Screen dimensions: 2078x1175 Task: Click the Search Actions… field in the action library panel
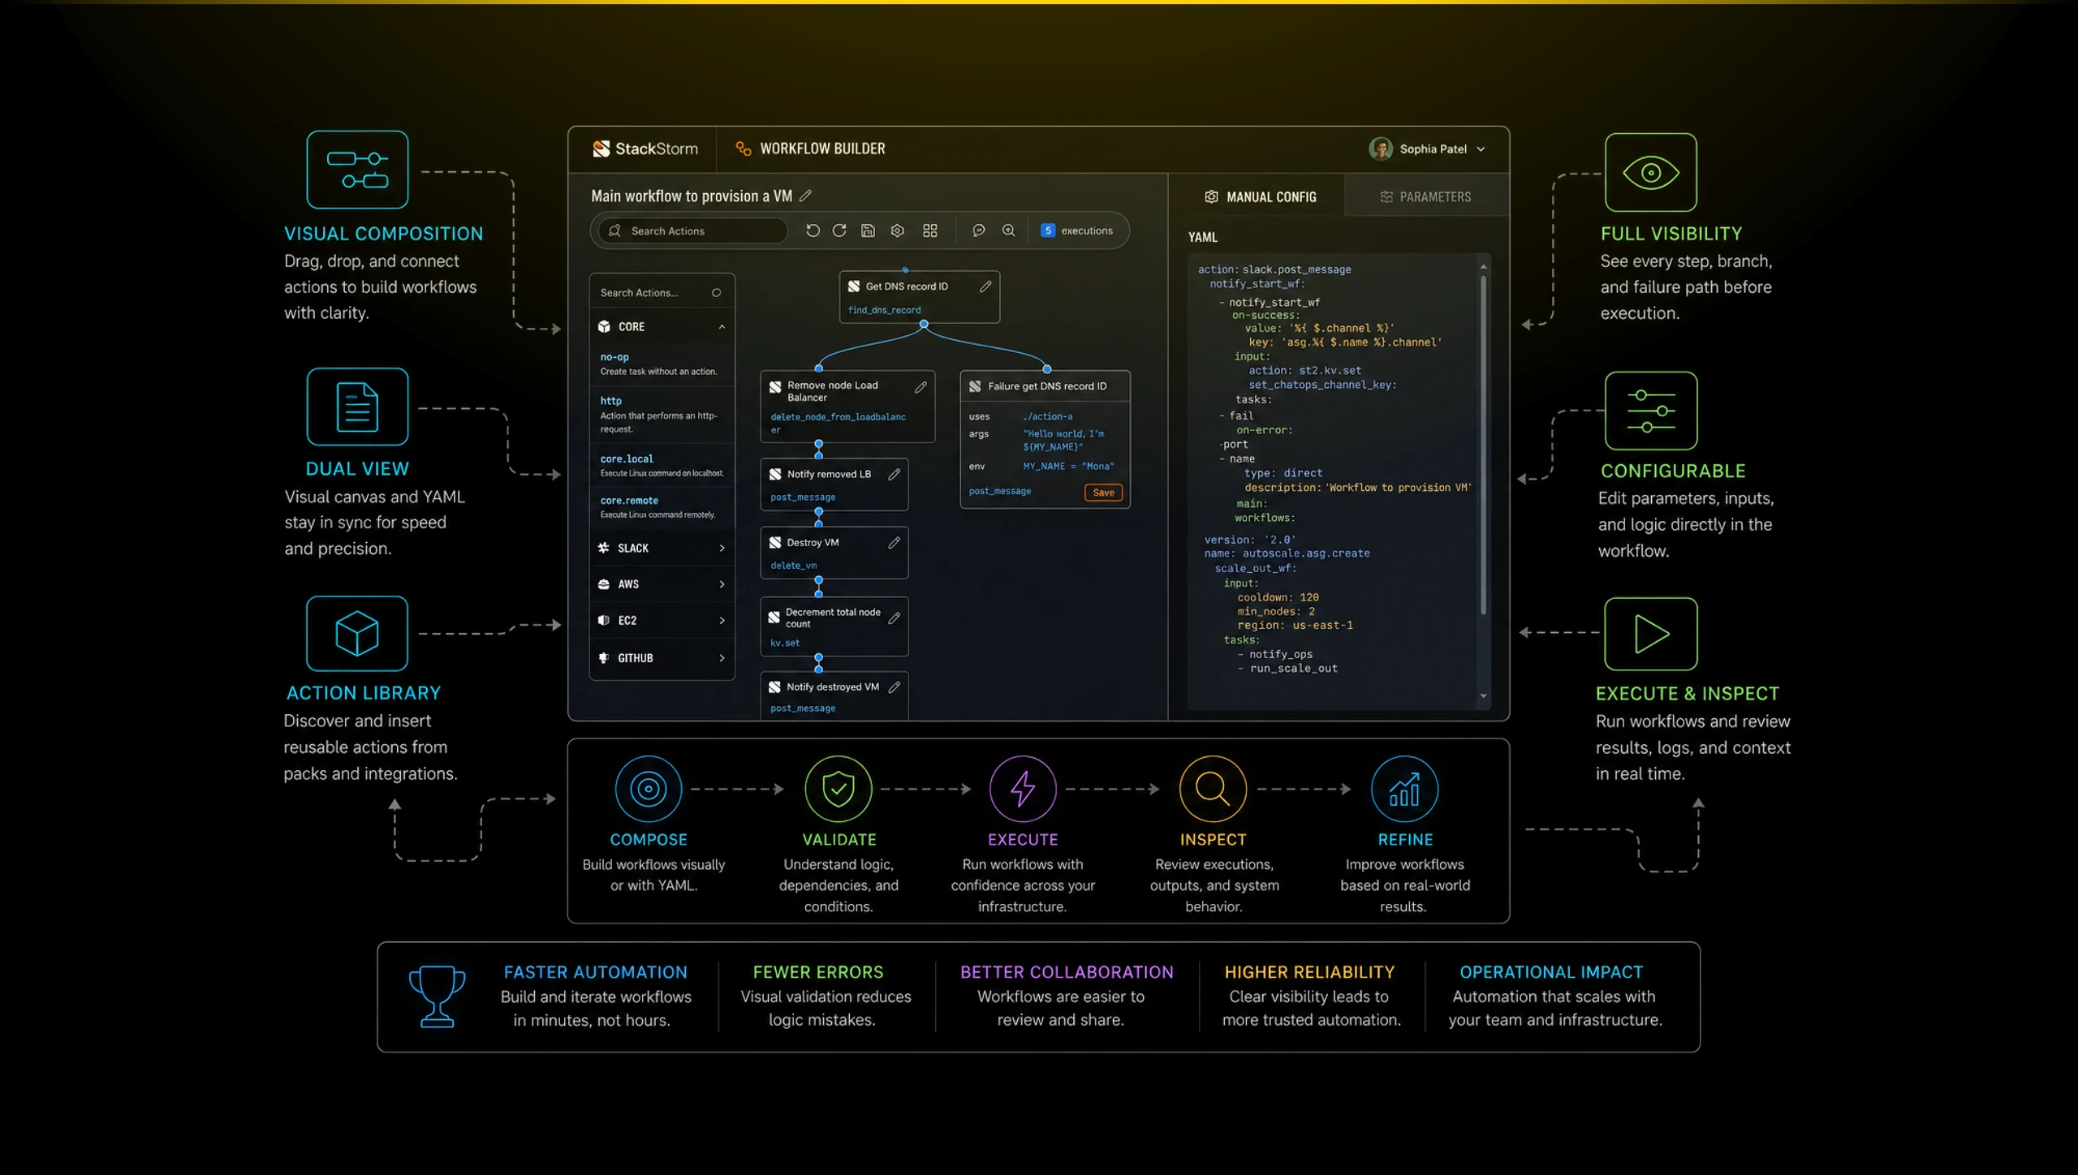click(x=662, y=292)
